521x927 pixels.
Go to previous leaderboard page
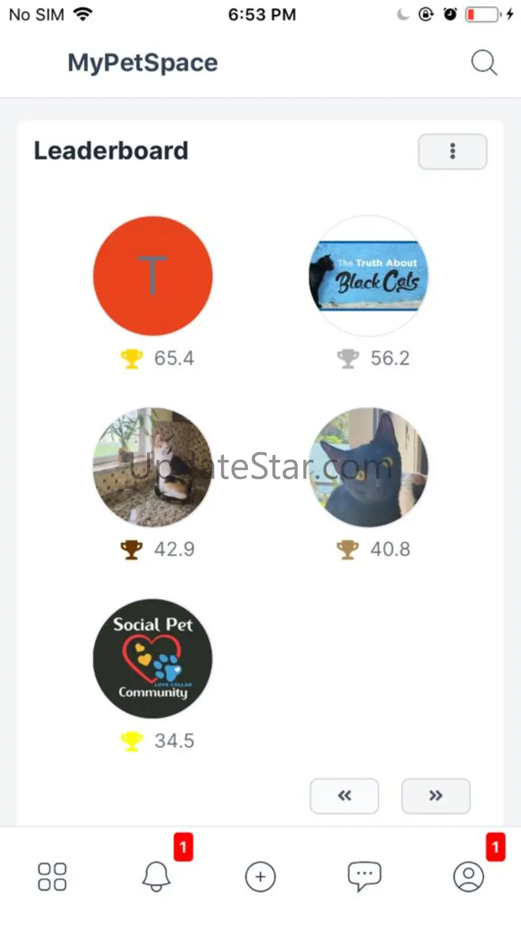344,796
